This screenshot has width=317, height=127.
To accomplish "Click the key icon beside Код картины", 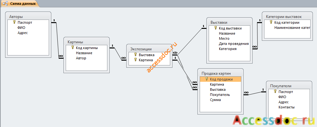I will click(72, 48).
